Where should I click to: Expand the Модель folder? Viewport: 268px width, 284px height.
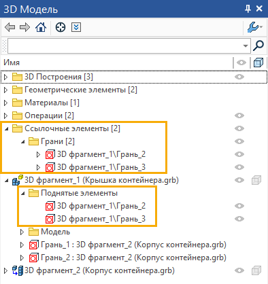point(22,232)
